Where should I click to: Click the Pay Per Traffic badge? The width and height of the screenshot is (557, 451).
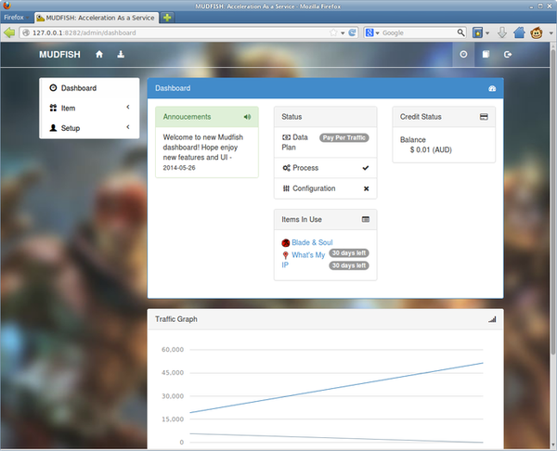tap(343, 137)
